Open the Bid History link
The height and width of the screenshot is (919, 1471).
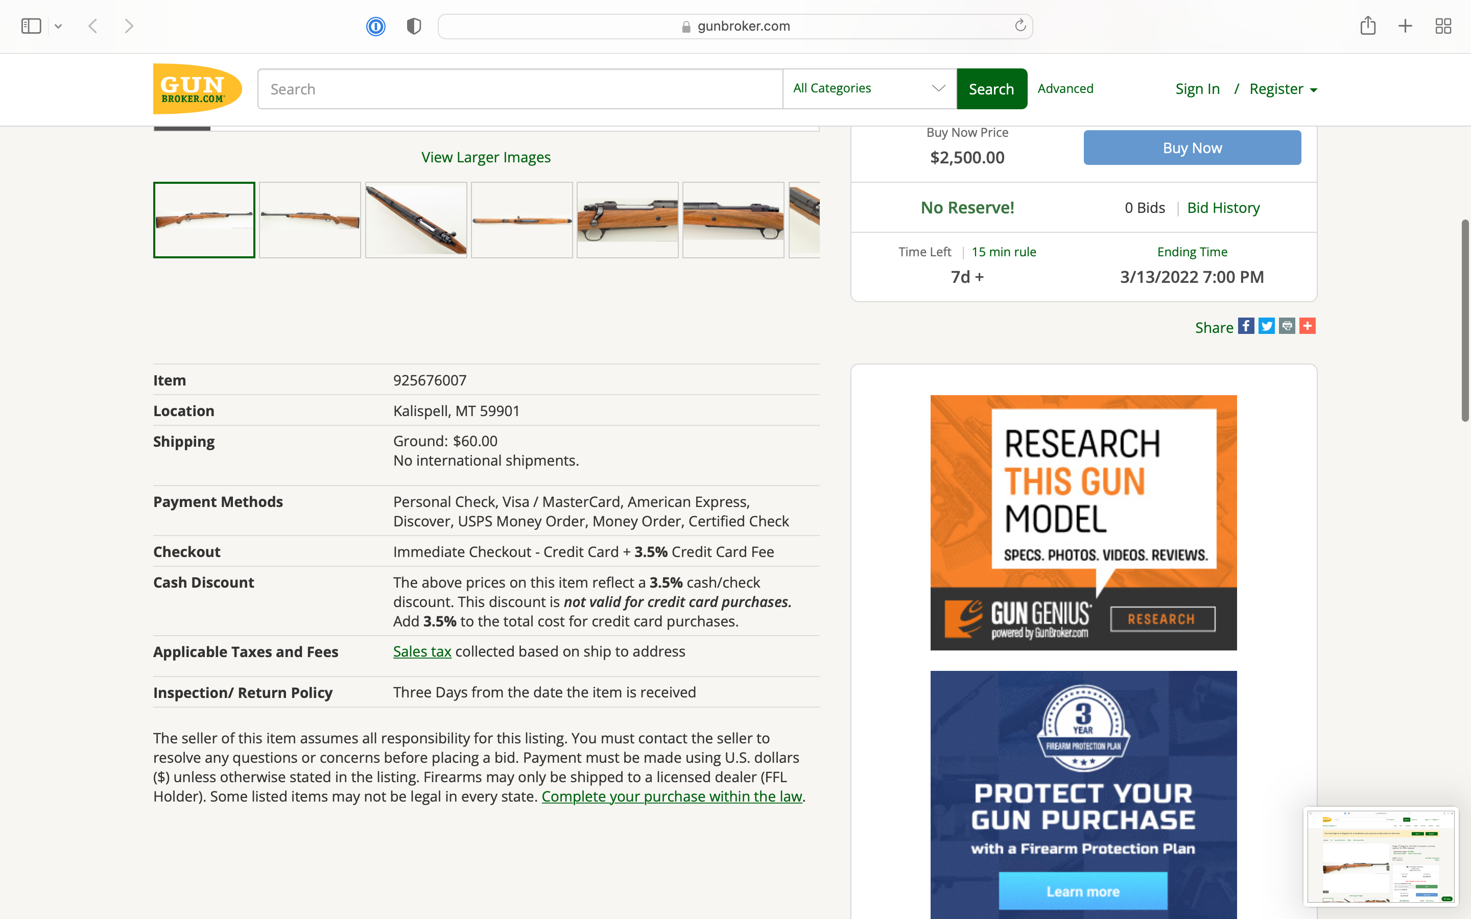[x=1223, y=208]
